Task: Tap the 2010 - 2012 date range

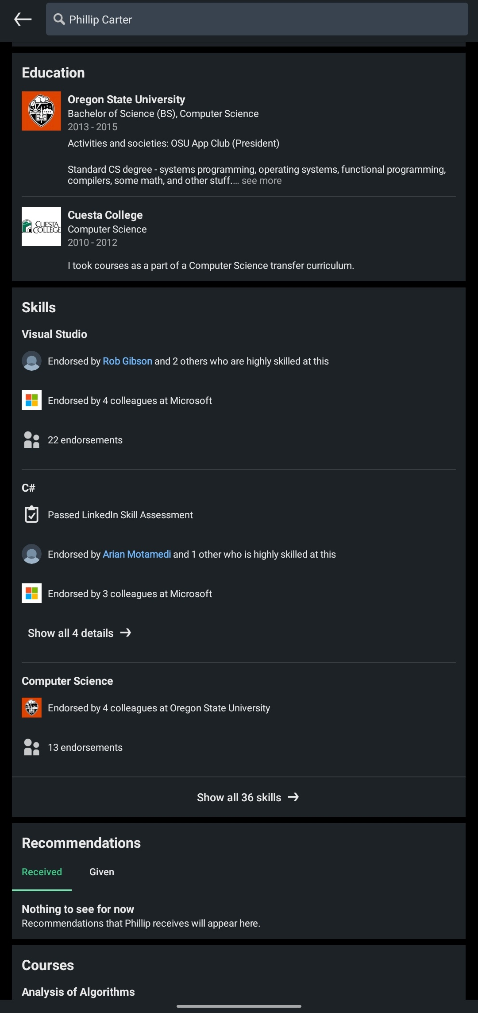Action: click(93, 242)
